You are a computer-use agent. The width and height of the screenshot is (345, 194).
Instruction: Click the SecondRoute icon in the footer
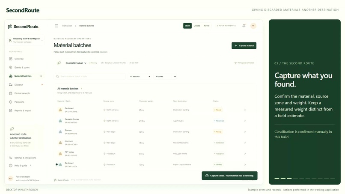click(55, 180)
